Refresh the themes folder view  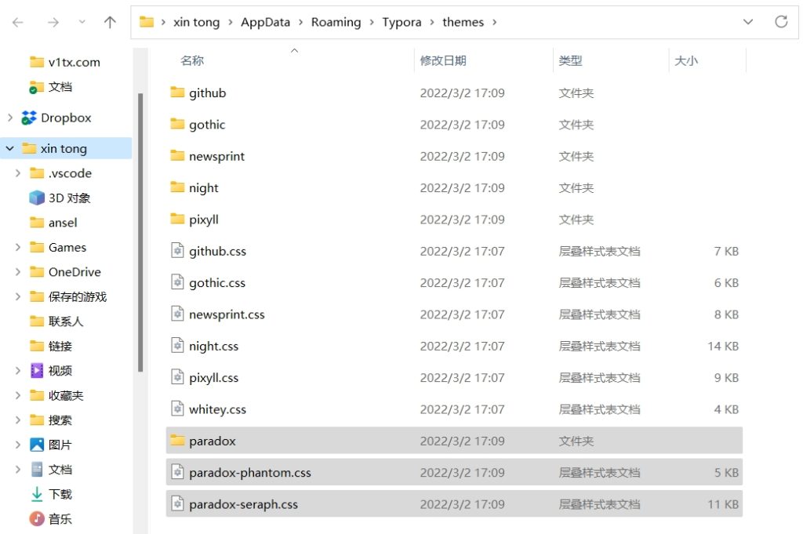(x=781, y=22)
